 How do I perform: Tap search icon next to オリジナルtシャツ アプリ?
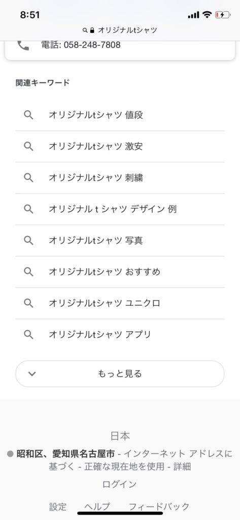click(x=28, y=334)
